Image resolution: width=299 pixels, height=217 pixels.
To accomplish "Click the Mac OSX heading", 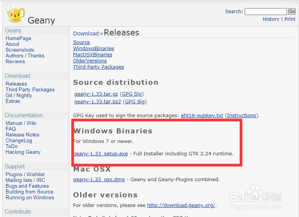I will pyautogui.click(x=92, y=169).
